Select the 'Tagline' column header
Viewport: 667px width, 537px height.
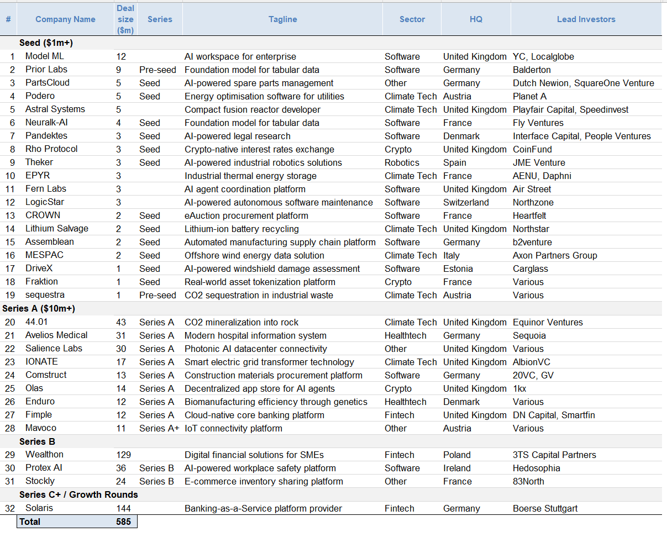point(283,19)
